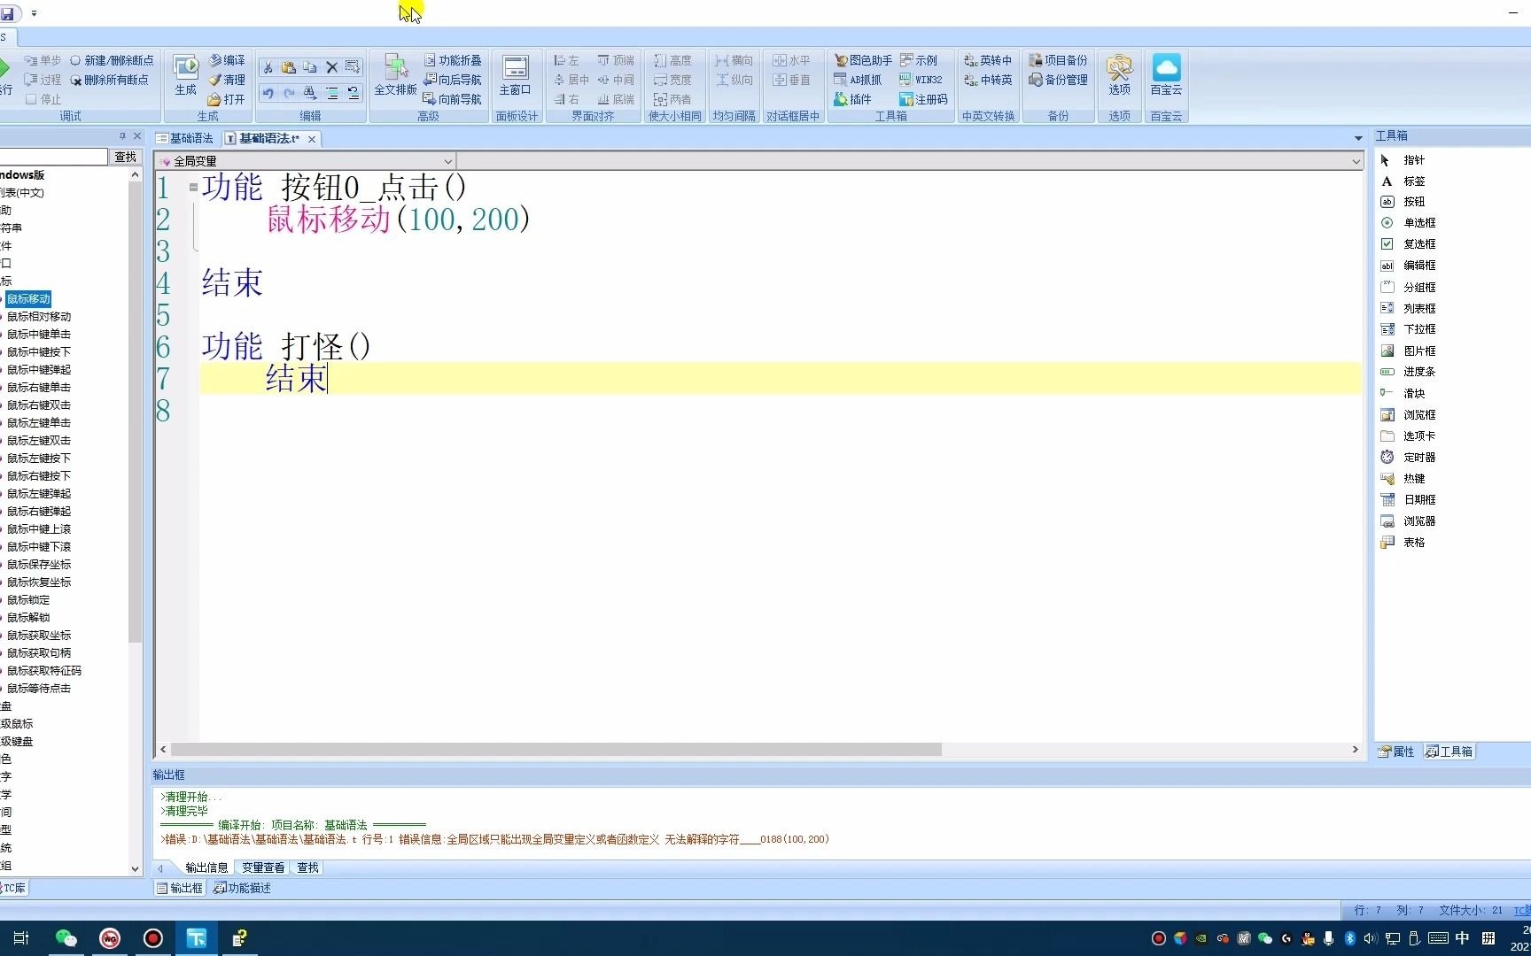
Task: Click the undo arrow icon
Action: click(x=268, y=92)
